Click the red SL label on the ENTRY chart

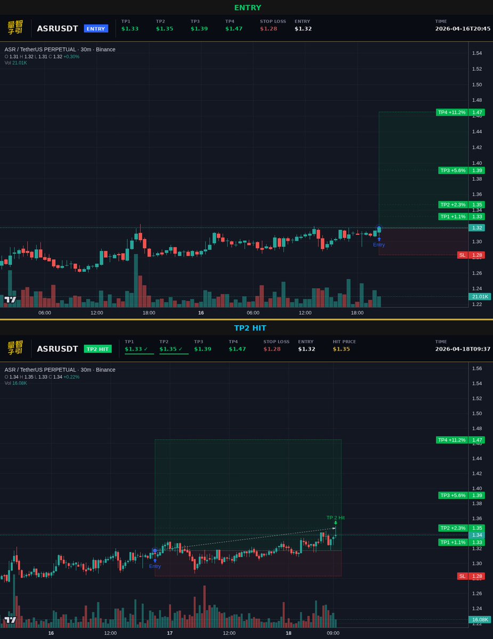463,255
